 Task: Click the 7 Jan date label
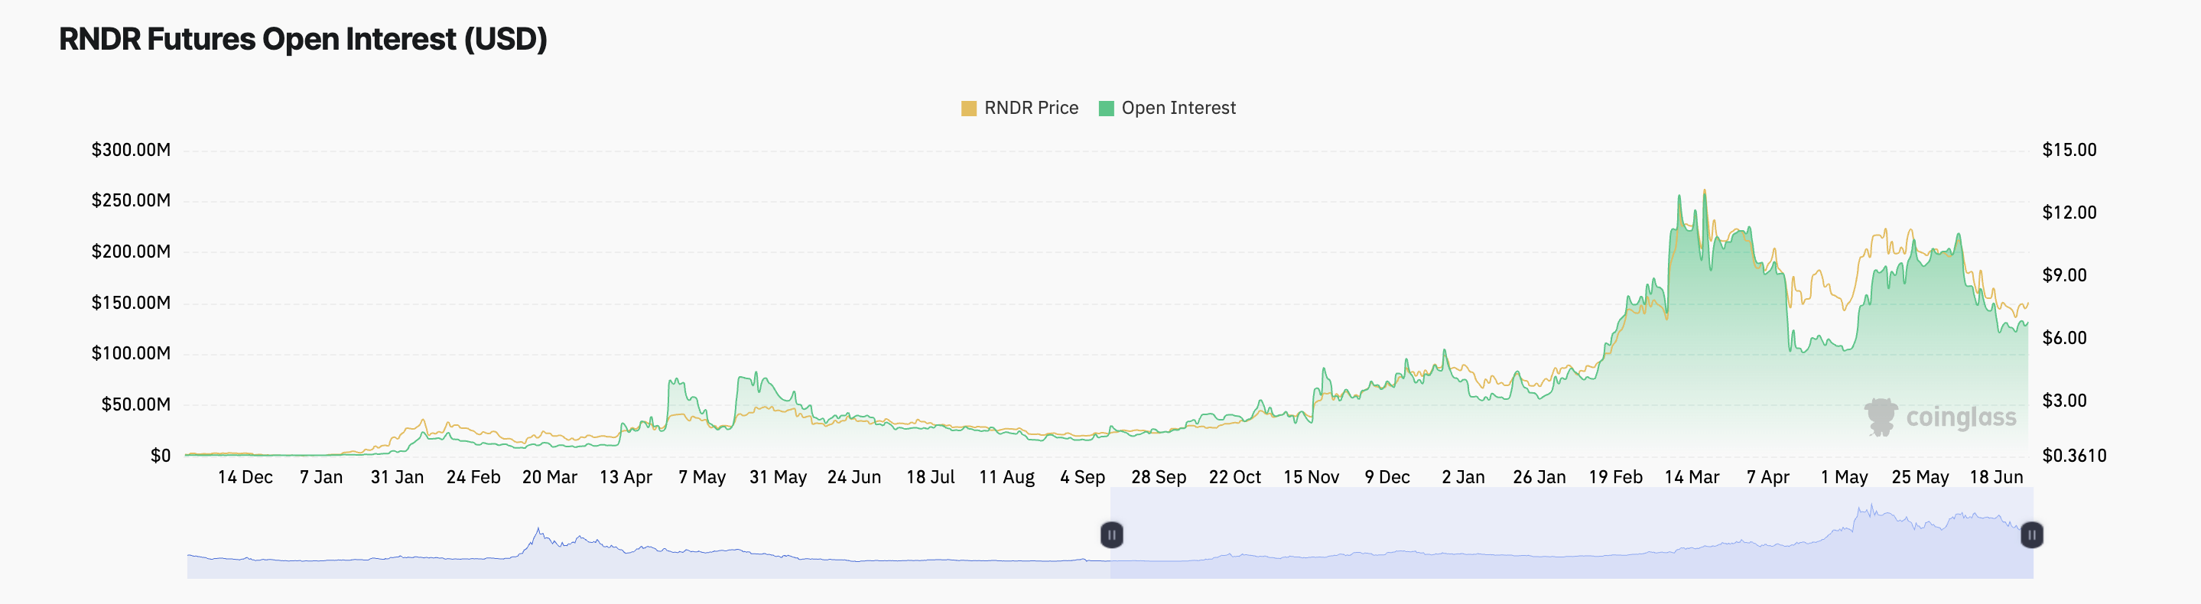tap(321, 478)
